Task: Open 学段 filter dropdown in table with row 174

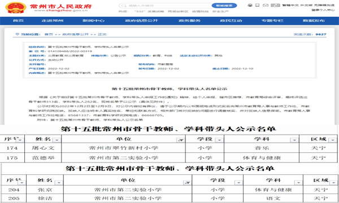Action: click(x=219, y=140)
